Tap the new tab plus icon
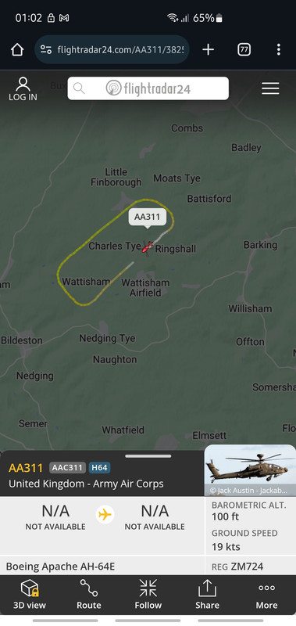Image resolution: width=296 pixels, height=626 pixels. [208, 49]
